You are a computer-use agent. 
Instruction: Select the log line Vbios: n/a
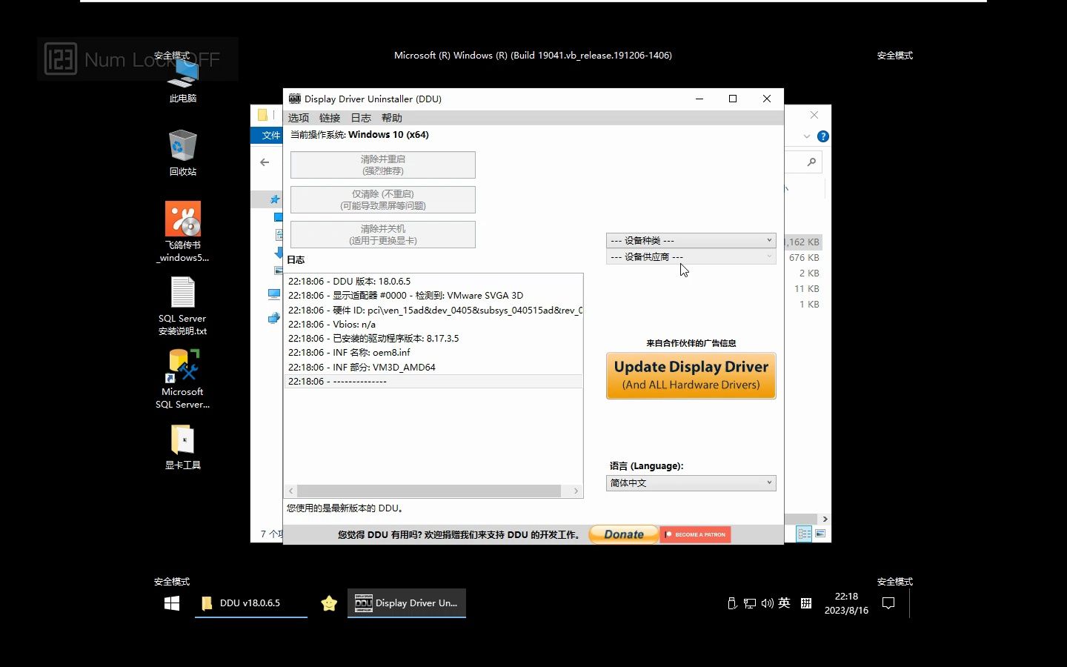tap(433, 325)
